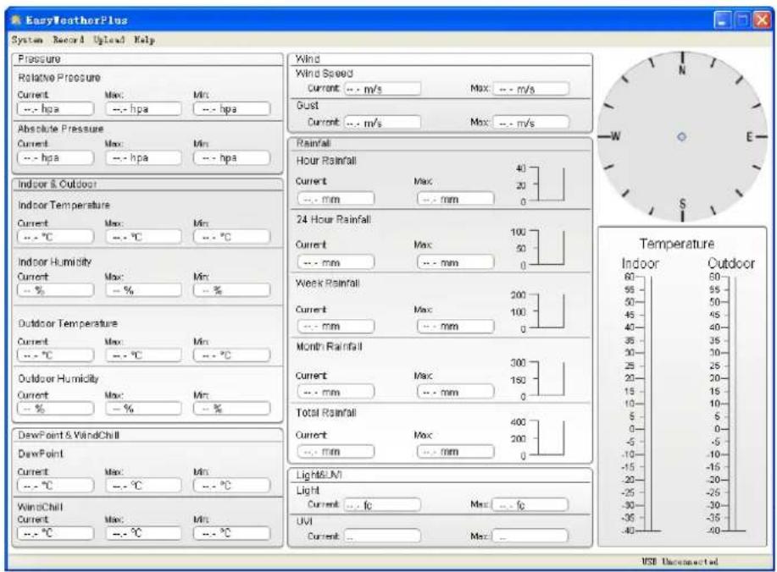Click the Total Rainfall Max field
Screen dimensions: 777x572
pyautogui.click(x=456, y=451)
